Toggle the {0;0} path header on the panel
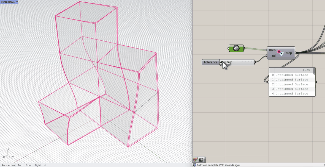This screenshot has width=325, height=167. point(307,70)
